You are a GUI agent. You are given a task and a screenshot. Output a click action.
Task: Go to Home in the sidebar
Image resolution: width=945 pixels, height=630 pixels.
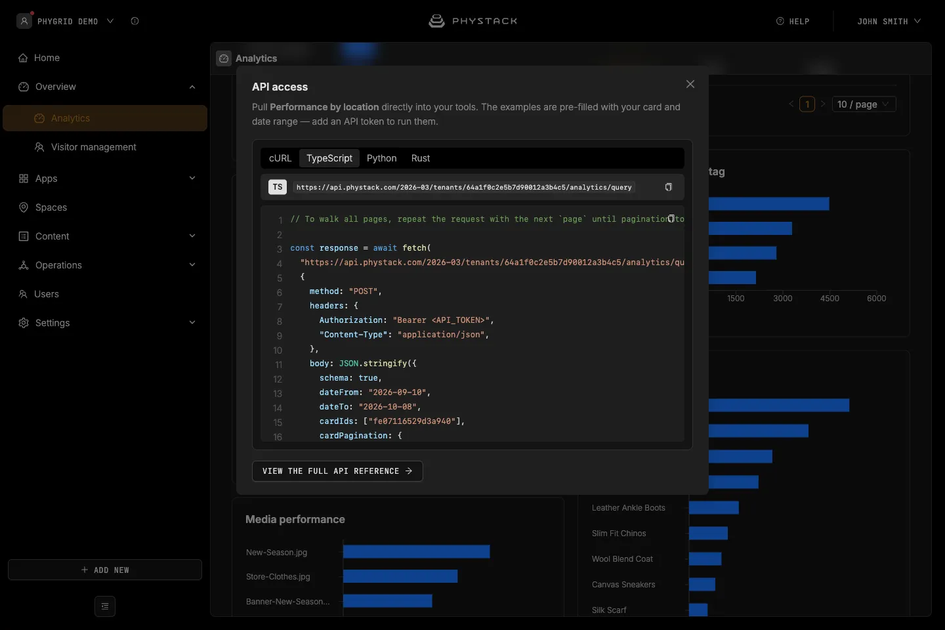[105, 58]
